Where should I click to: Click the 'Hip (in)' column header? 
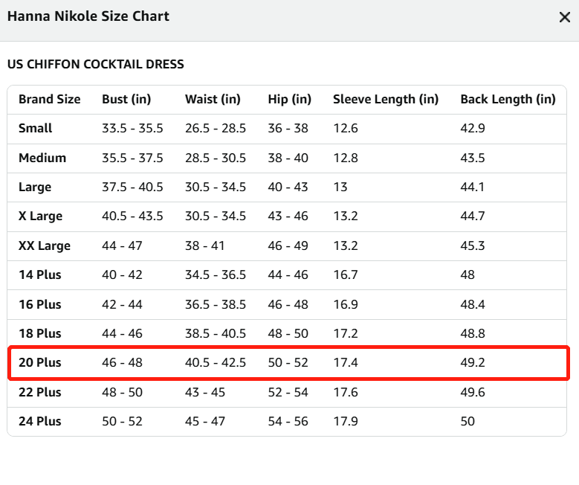290,99
